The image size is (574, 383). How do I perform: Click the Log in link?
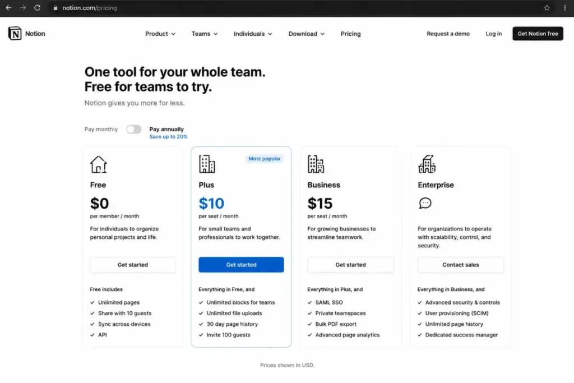coord(493,34)
